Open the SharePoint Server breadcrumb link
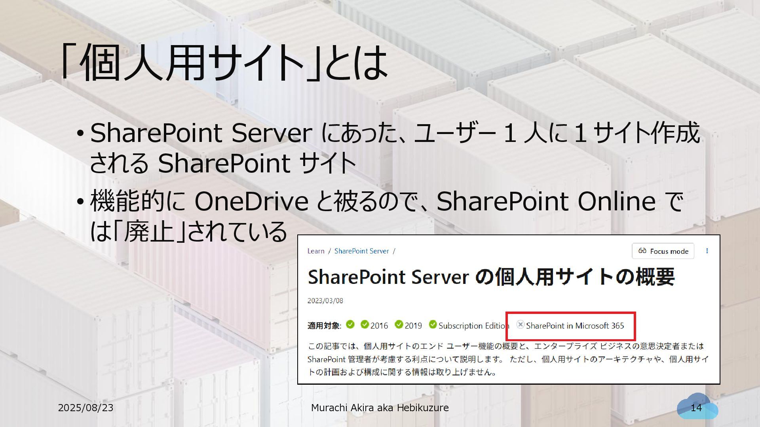Screen dimensions: 760x427 [x=361, y=251]
